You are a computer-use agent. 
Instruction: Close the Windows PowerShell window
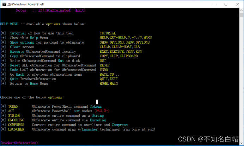click(x=237, y=4)
